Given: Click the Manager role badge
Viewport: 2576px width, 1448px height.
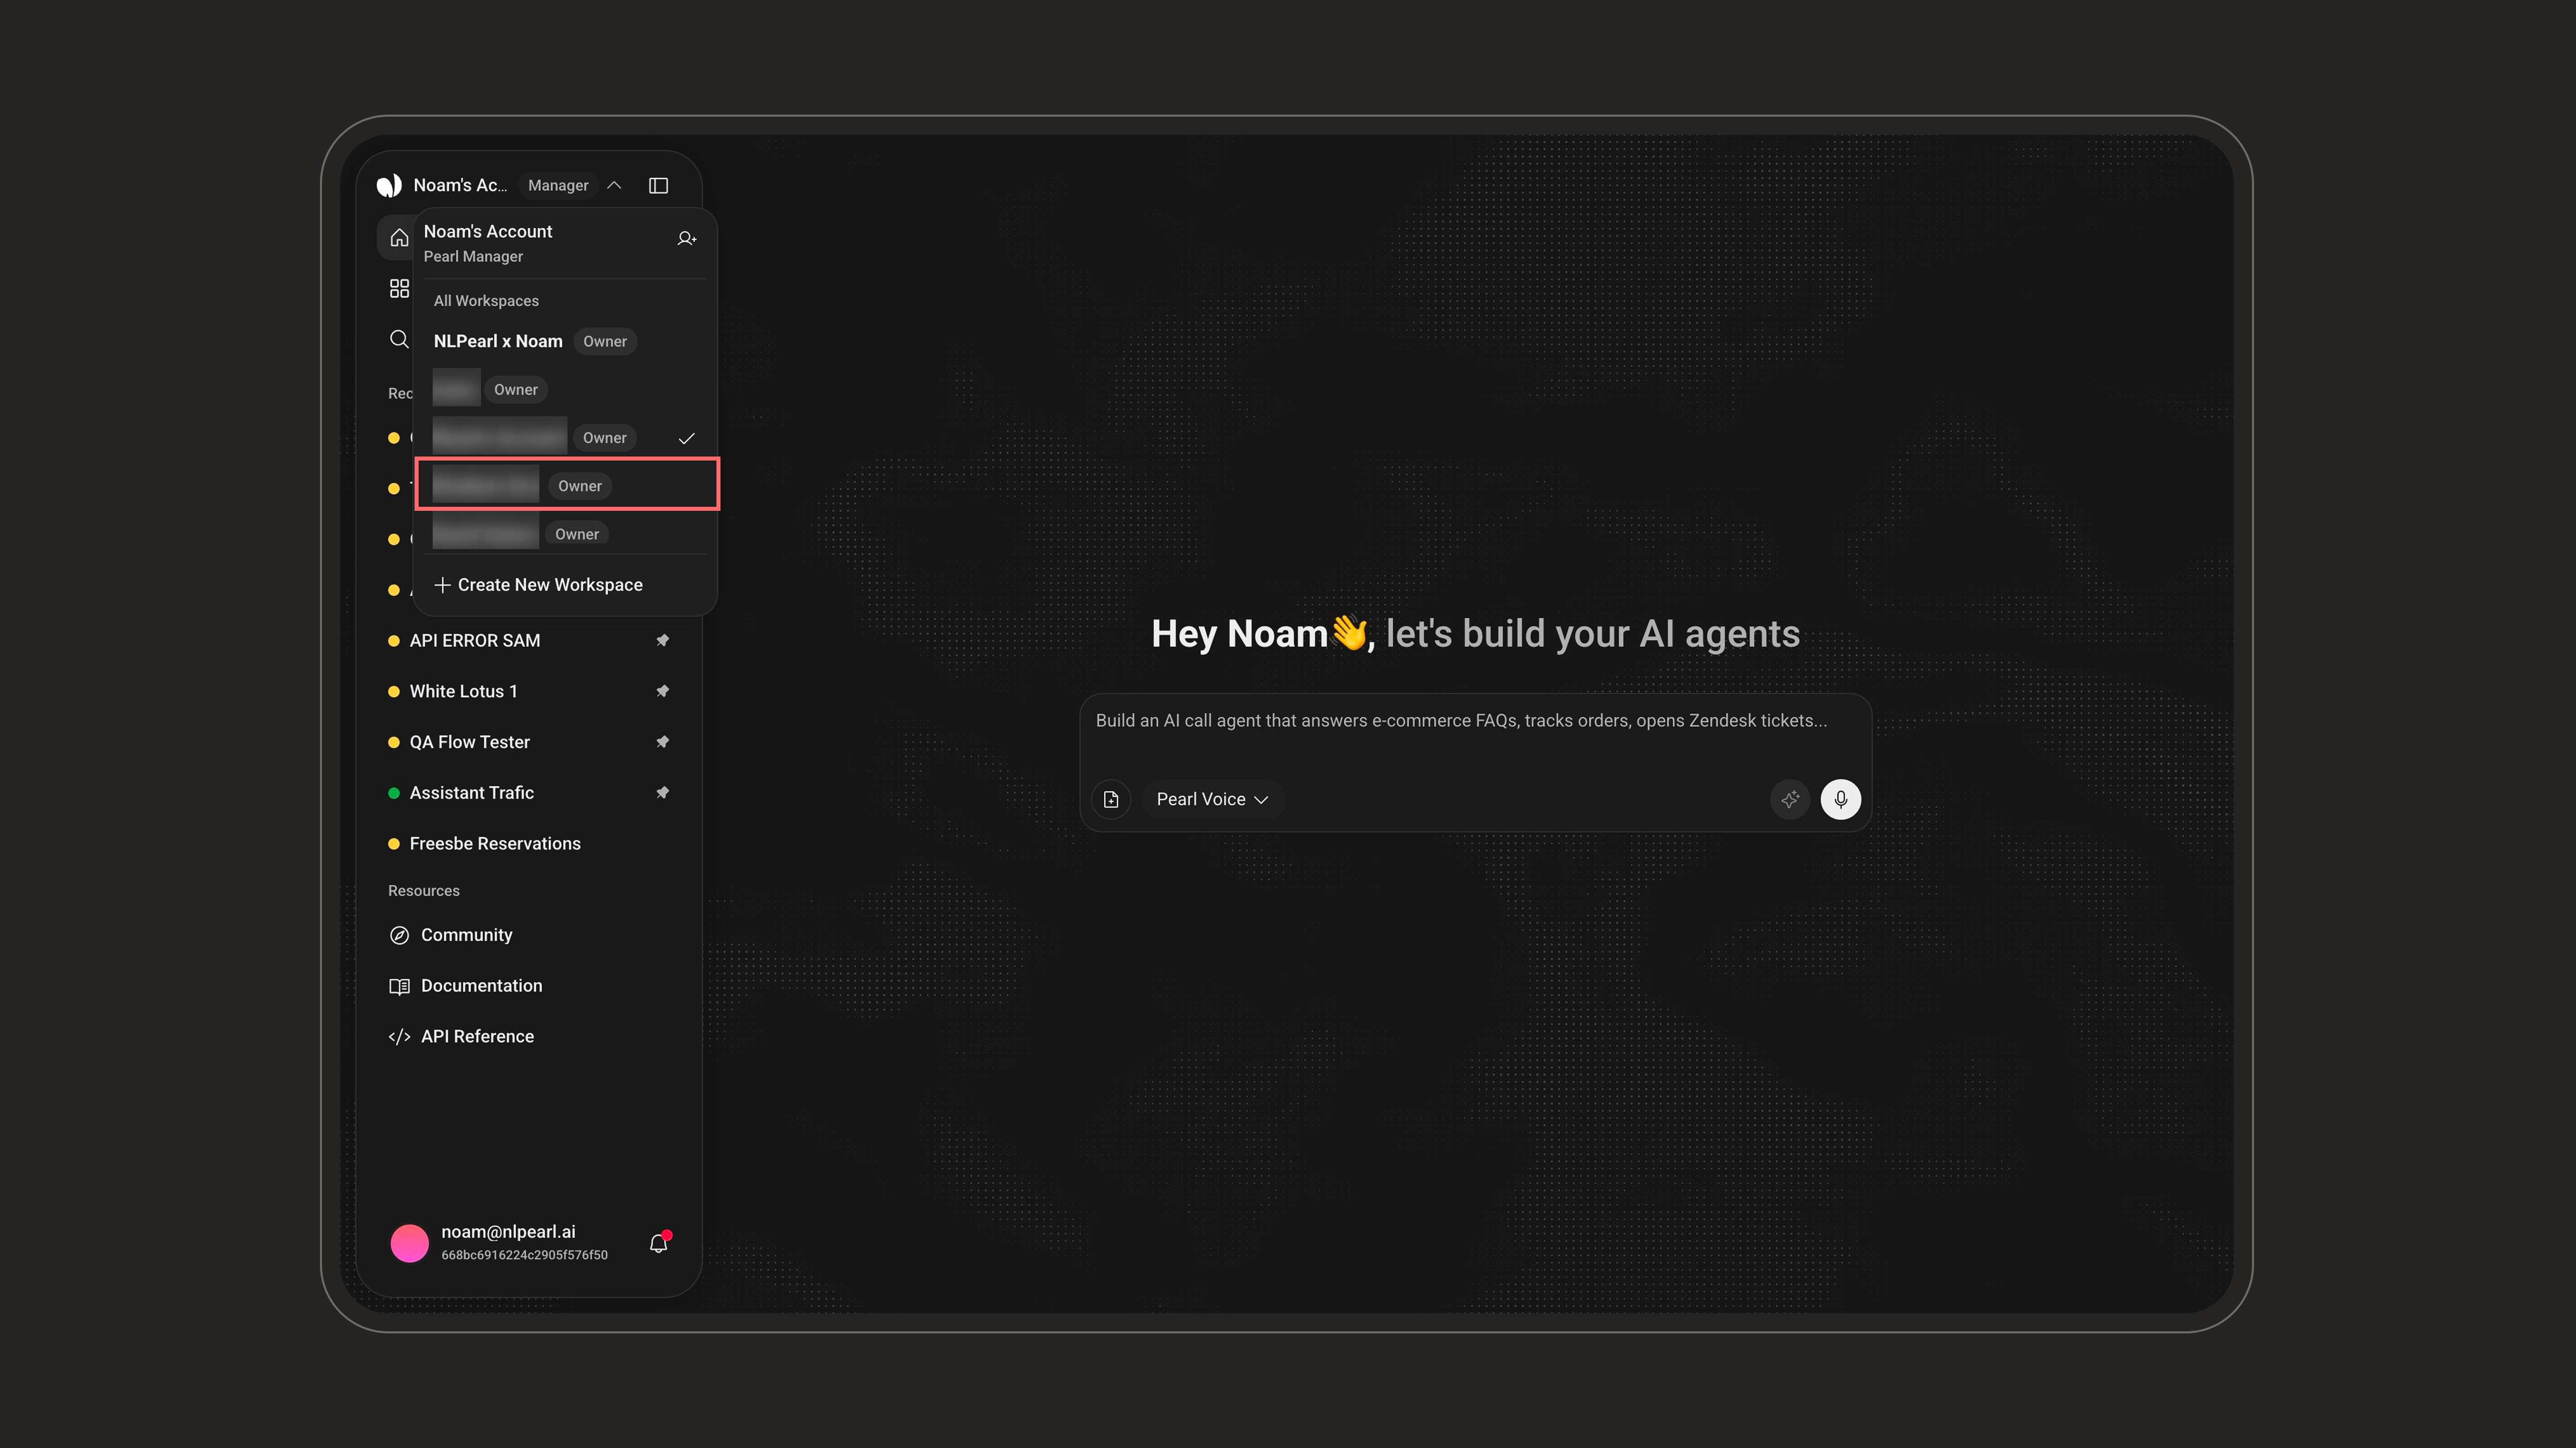Looking at the screenshot, I should pyautogui.click(x=558, y=185).
